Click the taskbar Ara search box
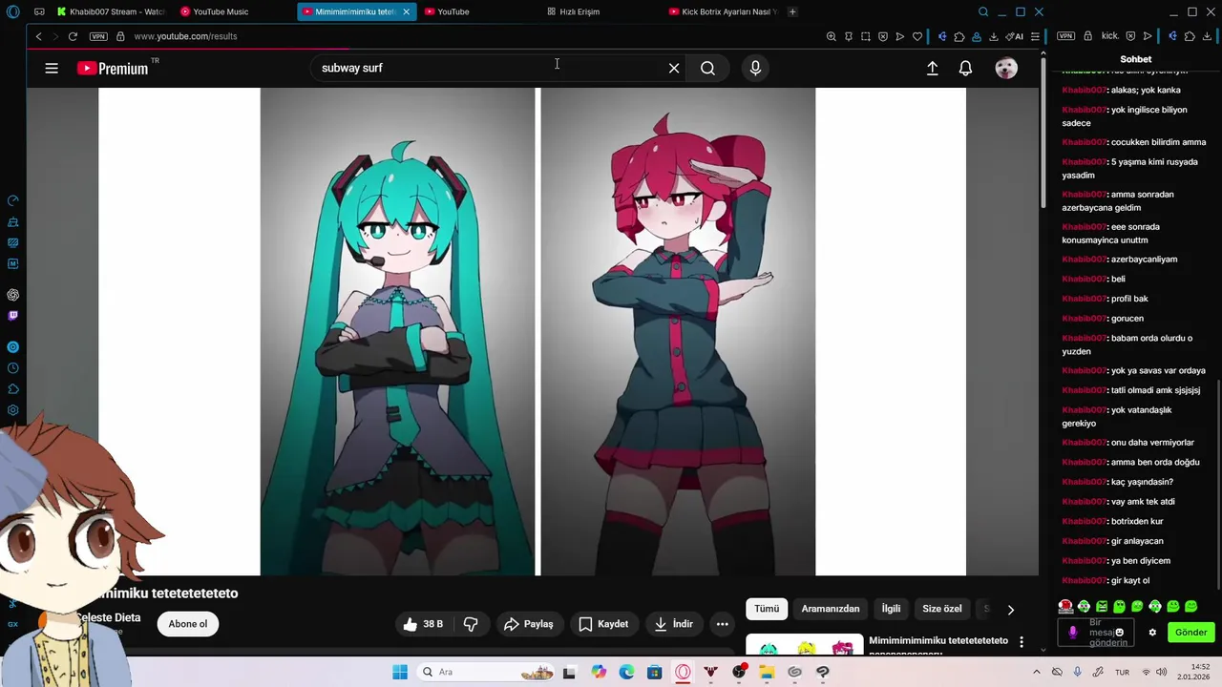1222x687 pixels. pos(484,672)
